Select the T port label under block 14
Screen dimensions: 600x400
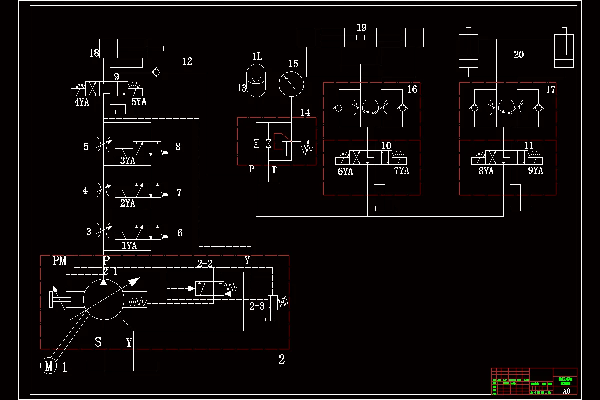(x=274, y=170)
